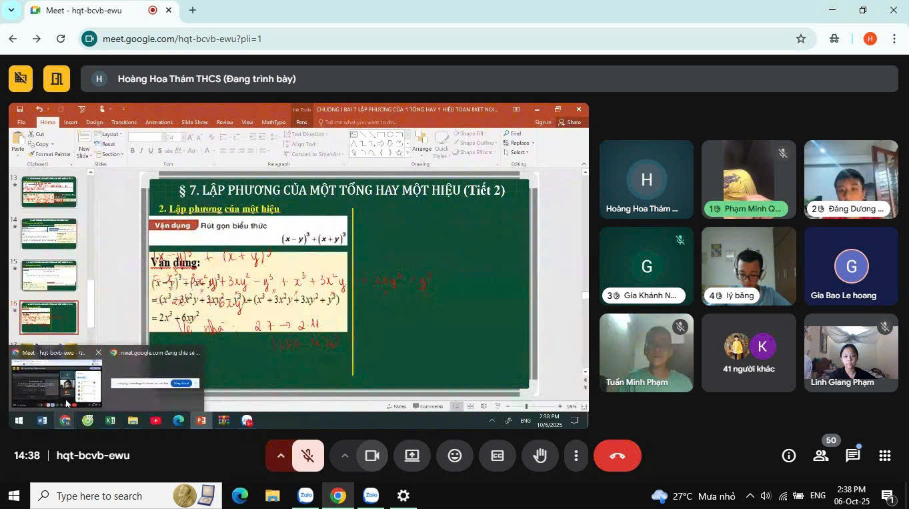Screen dimensions: 909x509
Task: Unmute the microphone
Action: point(308,456)
